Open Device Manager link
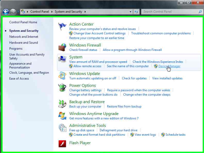 pyautogui.click(x=169, y=66)
